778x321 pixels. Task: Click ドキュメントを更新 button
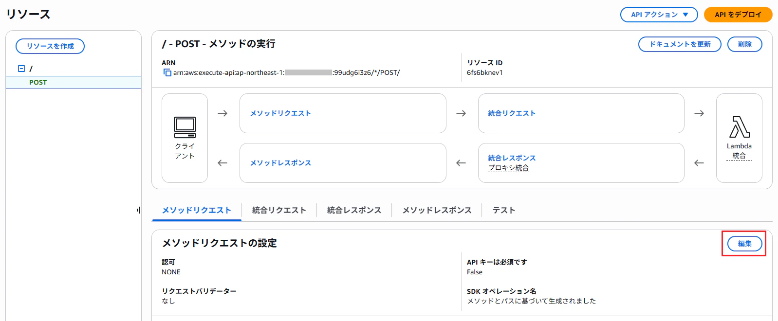(x=680, y=44)
